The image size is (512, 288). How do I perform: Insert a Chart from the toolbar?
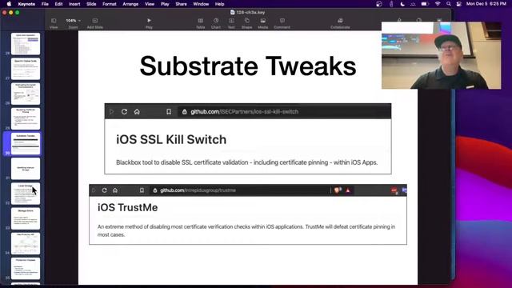(216, 23)
